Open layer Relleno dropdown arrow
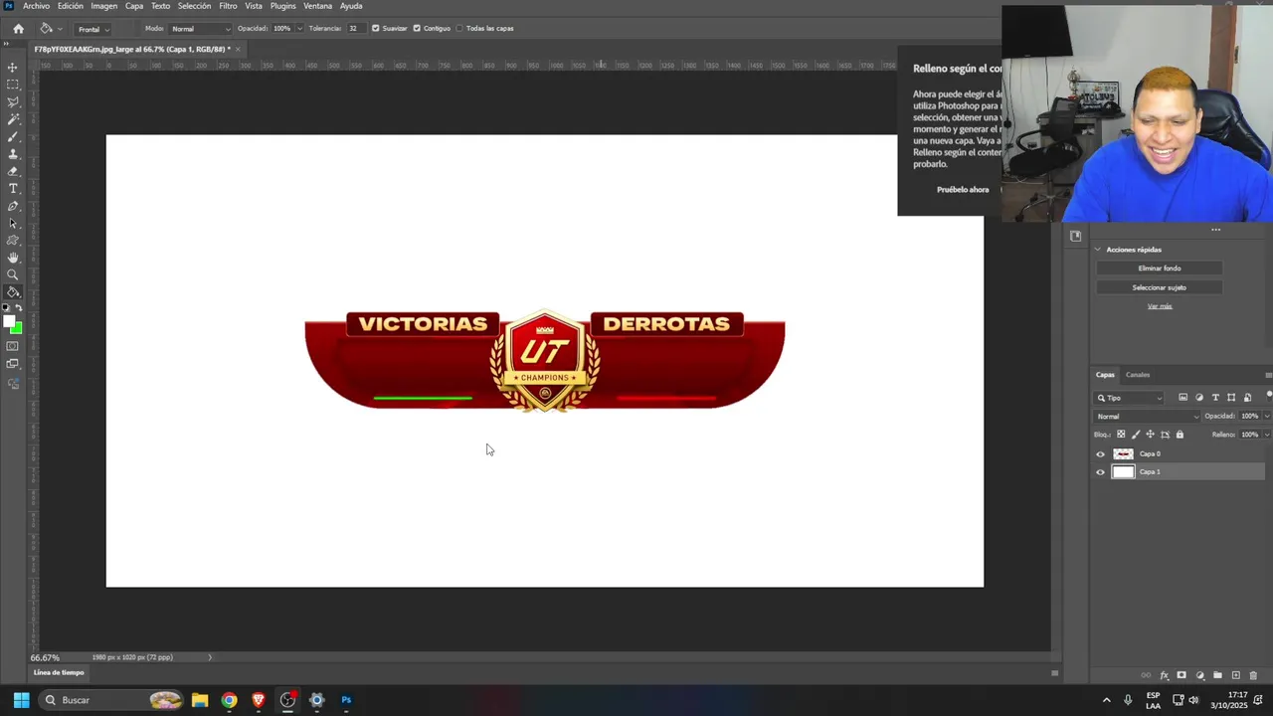Screen dimensions: 1273x716 pos(1266,435)
